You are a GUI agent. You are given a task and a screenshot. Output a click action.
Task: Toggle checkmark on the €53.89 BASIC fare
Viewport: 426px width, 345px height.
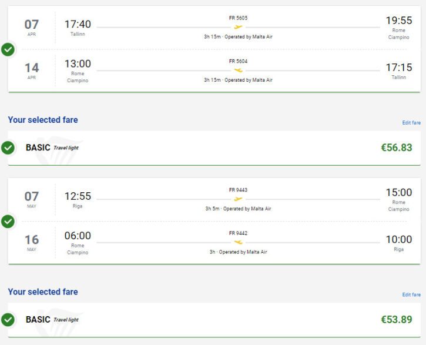click(x=8, y=320)
